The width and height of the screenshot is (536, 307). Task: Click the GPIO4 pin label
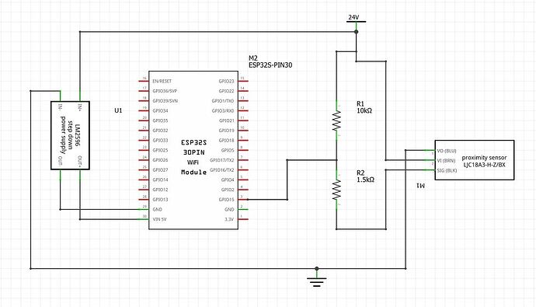[228, 180]
